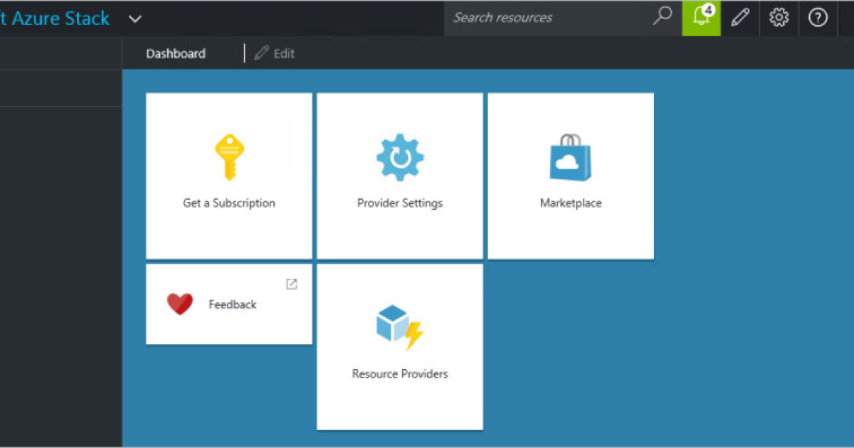Click the Marketplace shopping bag icon
Screen dimensions: 854x448
[x=570, y=157]
